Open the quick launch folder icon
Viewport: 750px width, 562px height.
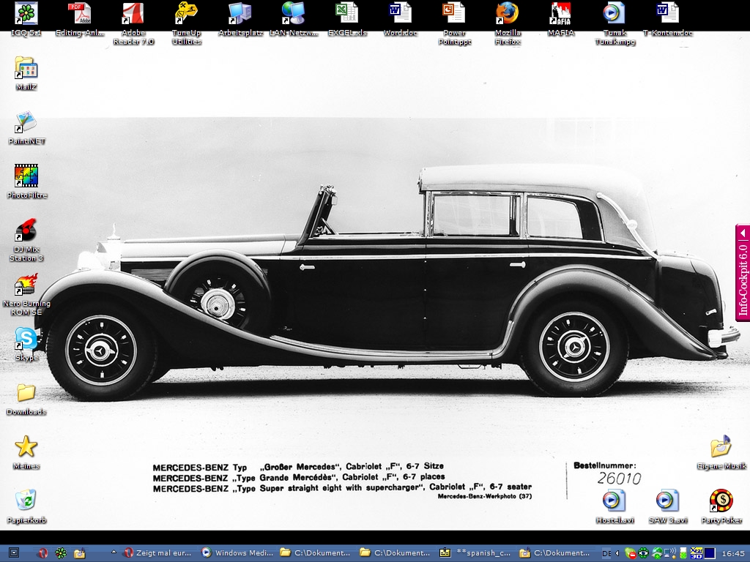pyautogui.click(x=79, y=553)
